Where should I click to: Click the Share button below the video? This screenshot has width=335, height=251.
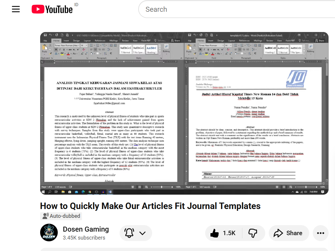[x=288, y=233]
